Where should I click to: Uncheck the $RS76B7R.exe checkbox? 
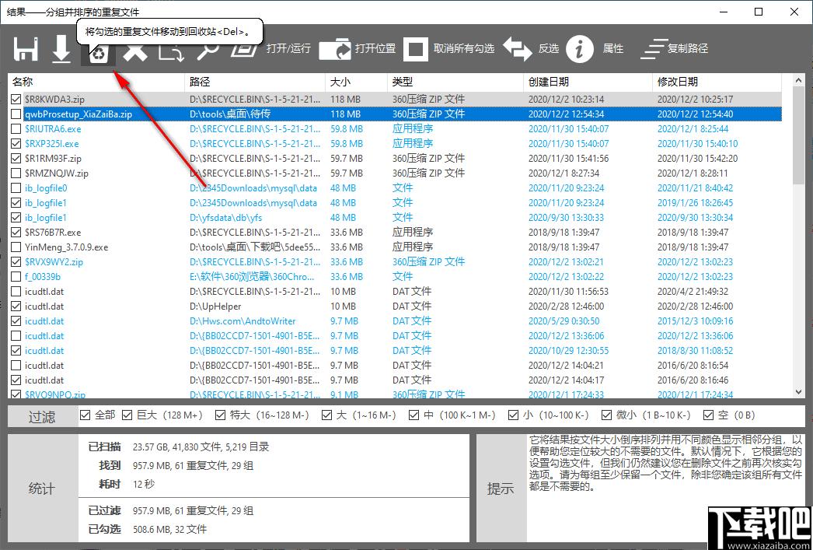click(x=16, y=233)
